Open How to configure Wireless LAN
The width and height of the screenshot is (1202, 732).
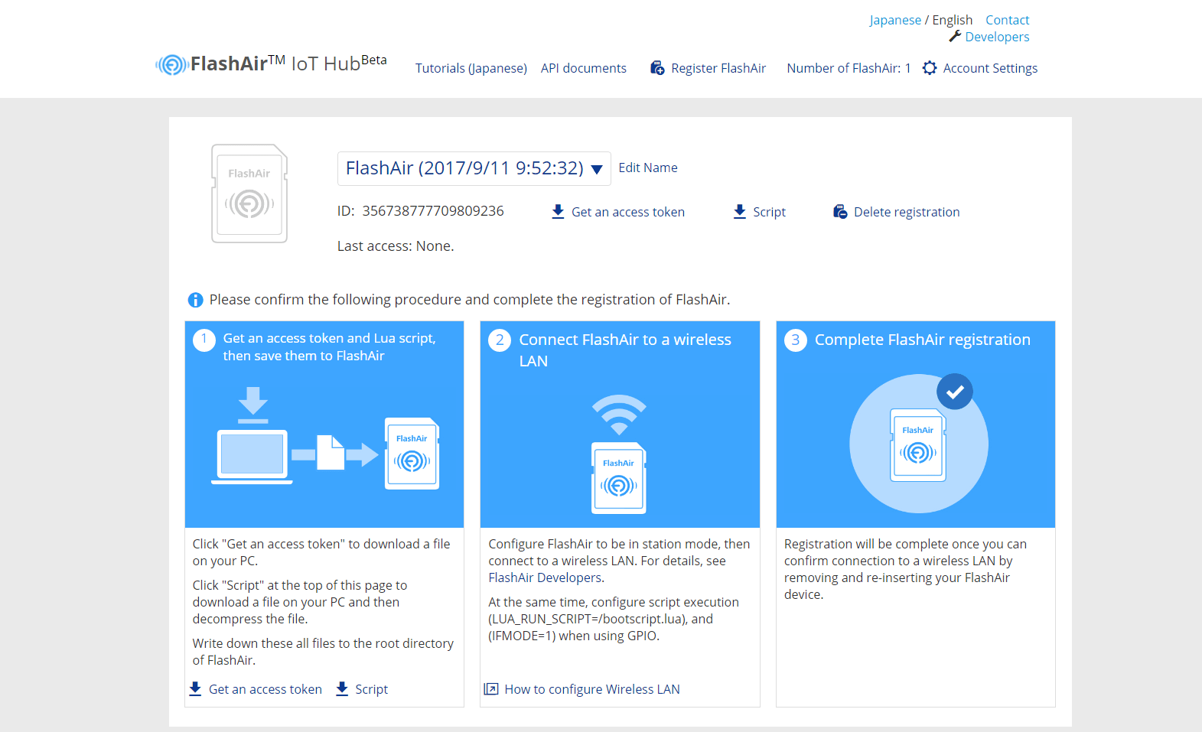click(591, 689)
